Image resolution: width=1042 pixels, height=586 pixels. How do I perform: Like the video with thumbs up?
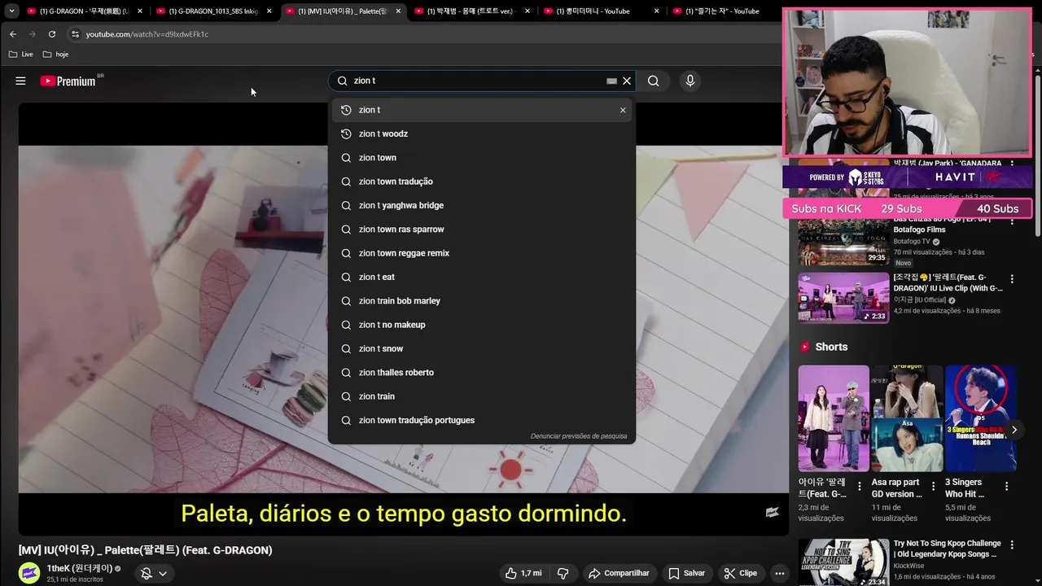pyautogui.click(x=523, y=573)
